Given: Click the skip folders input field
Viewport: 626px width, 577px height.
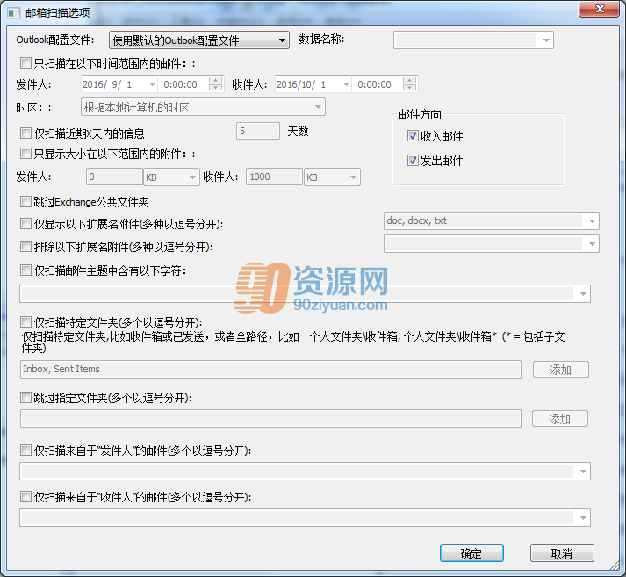Looking at the screenshot, I should (270, 418).
